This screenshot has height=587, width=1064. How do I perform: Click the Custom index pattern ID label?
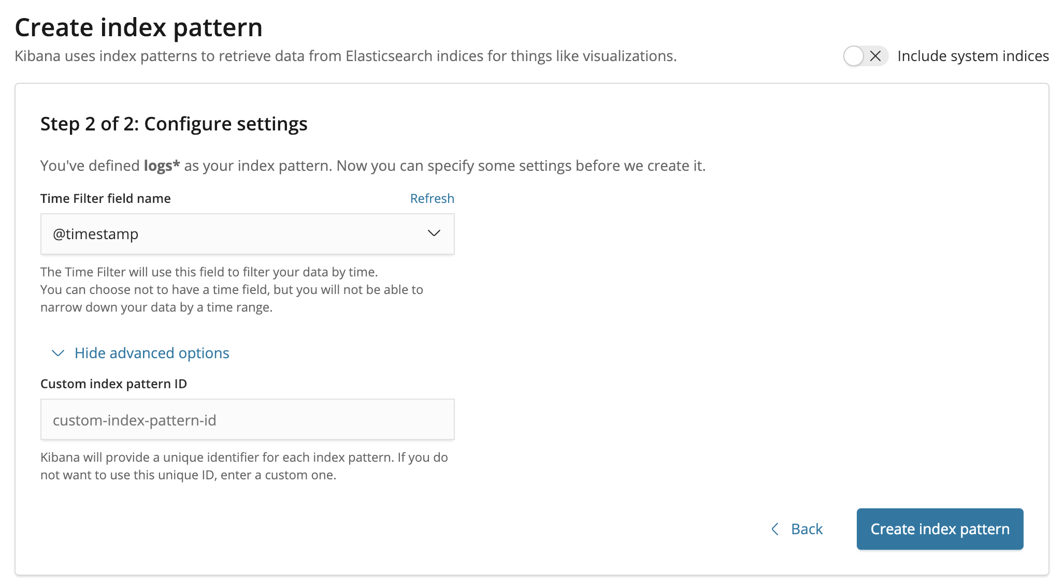[x=113, y=384]
